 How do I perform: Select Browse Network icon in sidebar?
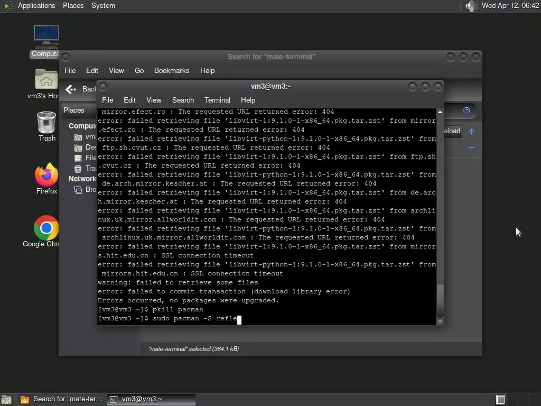point(78,190)
